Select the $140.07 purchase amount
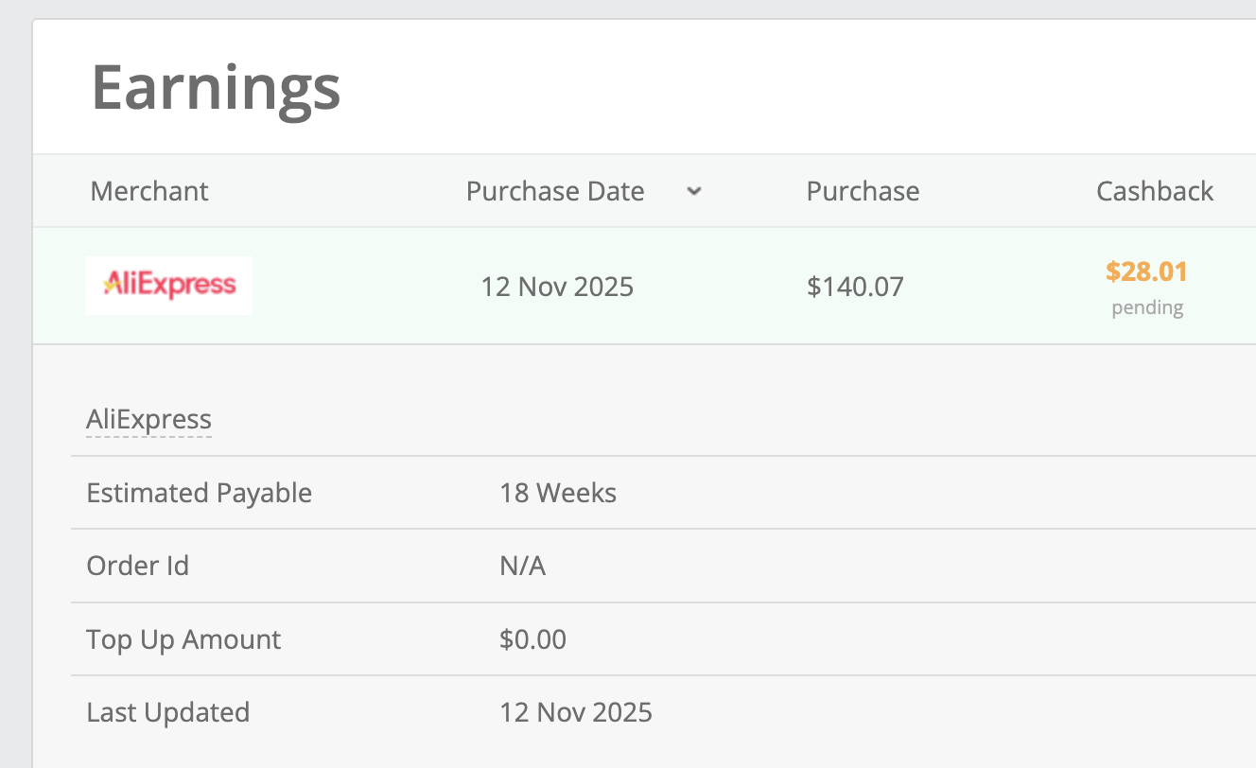The image size is (1256, 768). point(855,286)
